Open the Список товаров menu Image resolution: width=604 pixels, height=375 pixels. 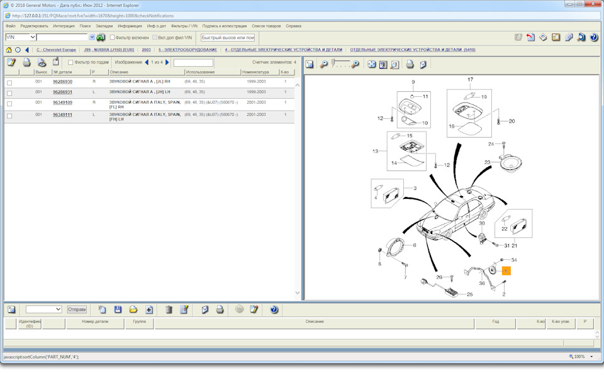point(266,26)
